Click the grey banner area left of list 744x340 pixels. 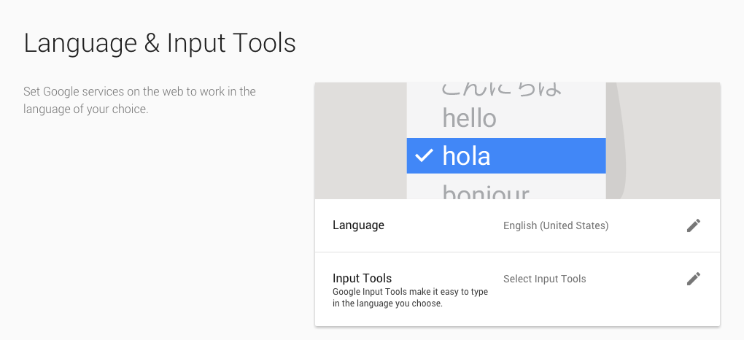point(360,141)
